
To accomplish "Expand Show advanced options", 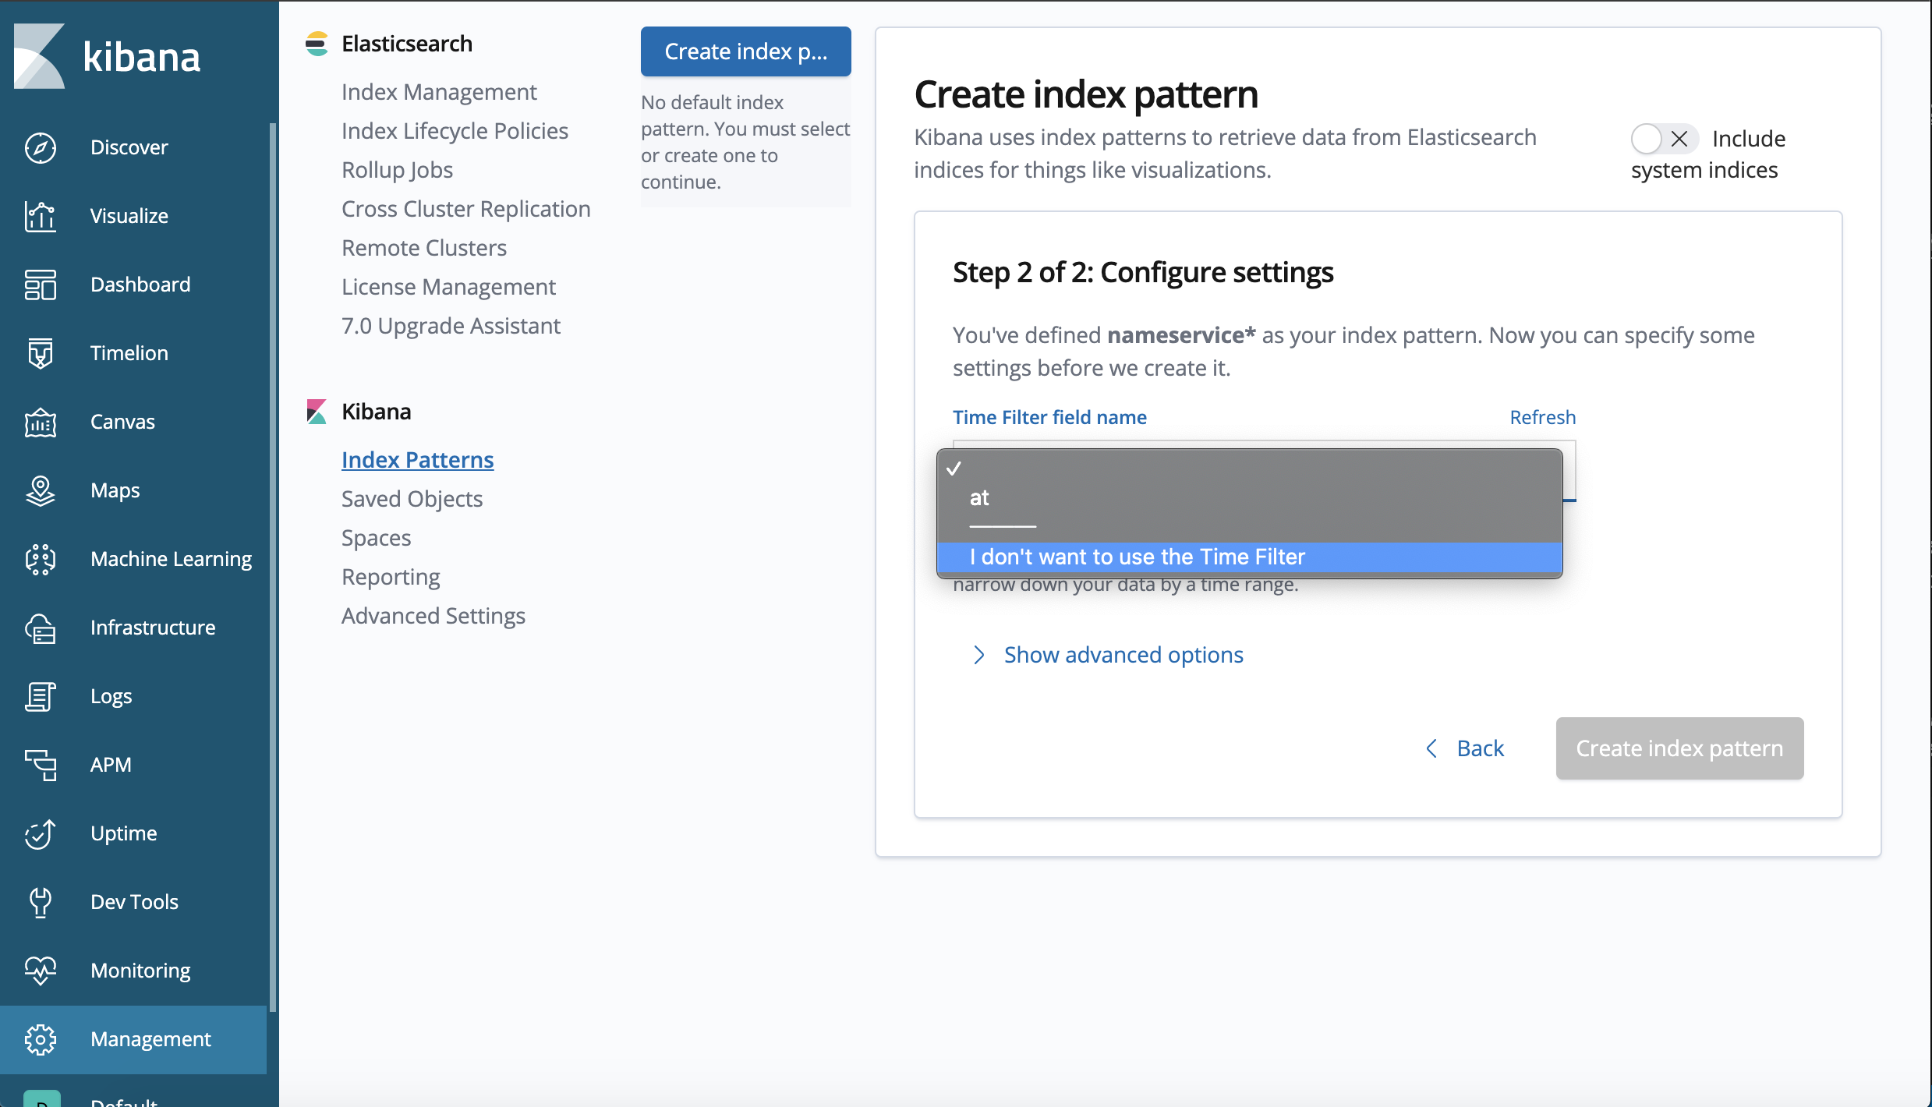I will pyautogui.click(x=1123, y=655).
